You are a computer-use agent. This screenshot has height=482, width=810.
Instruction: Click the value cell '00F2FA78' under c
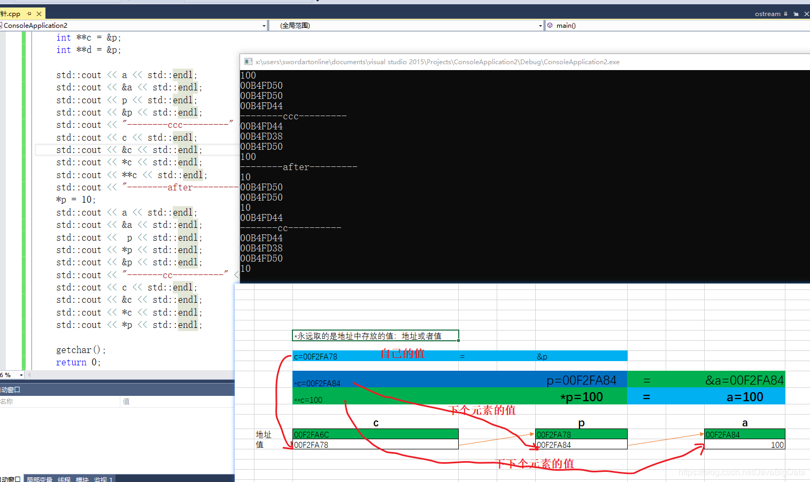coord(375,445)
